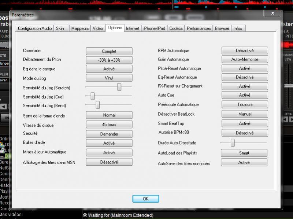Change Vitesse du disque from 45 tours

pos(109,124)
